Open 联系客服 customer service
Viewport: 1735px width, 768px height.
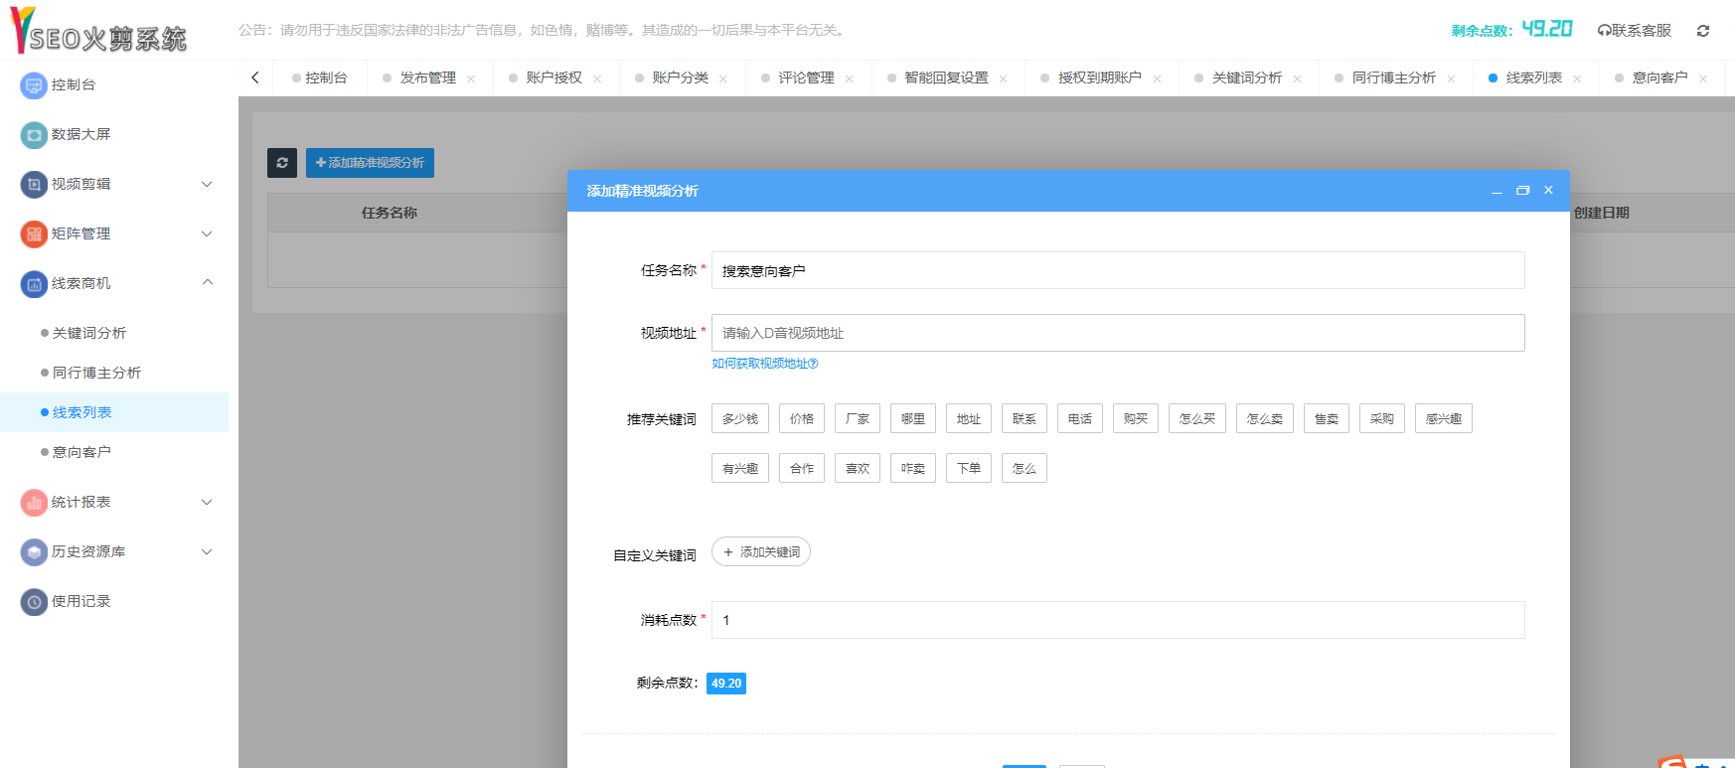coord(1635,31)
